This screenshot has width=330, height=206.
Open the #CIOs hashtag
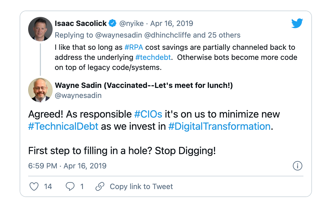(x=148, y=114)
